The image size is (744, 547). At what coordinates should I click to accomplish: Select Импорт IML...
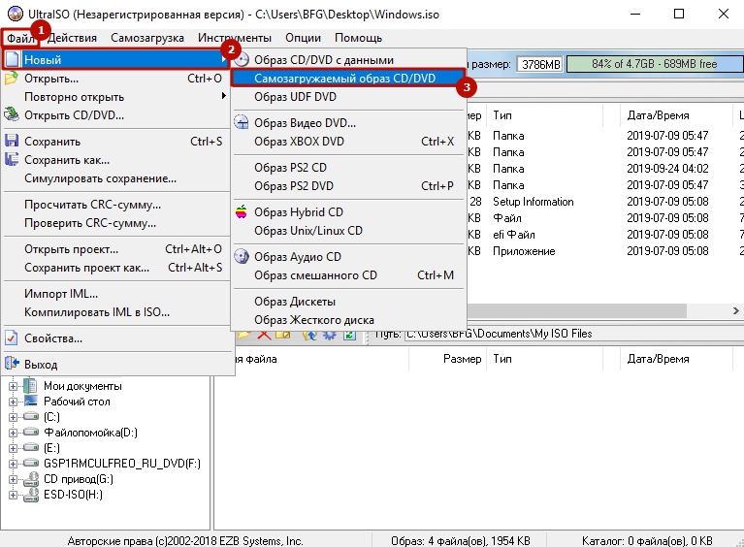[x=116, y=294]
